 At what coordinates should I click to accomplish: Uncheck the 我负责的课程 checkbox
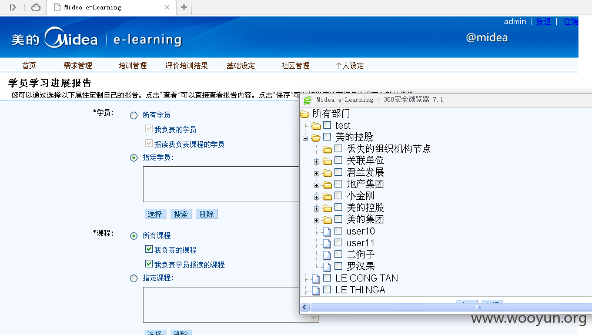tap(149, 249)
